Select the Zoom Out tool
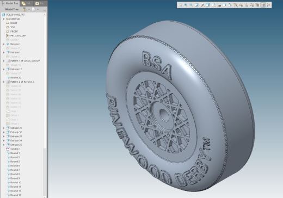 pos(191,5)
